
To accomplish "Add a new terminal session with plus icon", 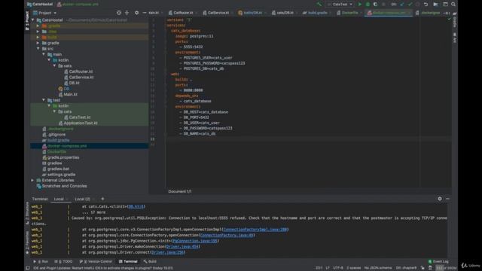I will 102,199.
